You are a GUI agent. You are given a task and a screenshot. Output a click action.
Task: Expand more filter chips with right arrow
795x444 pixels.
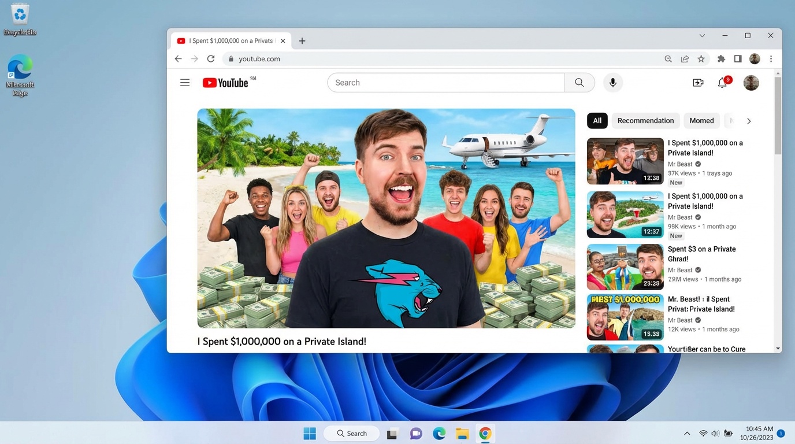pyautogui.click(x=749, y=121)
